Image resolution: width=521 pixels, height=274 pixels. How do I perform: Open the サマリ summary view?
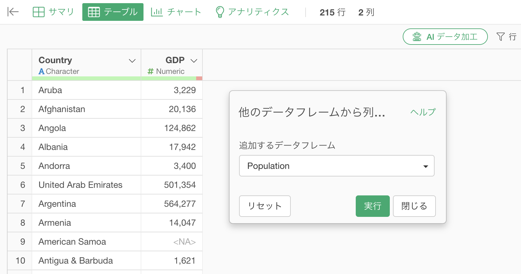(x=53, y=12)
